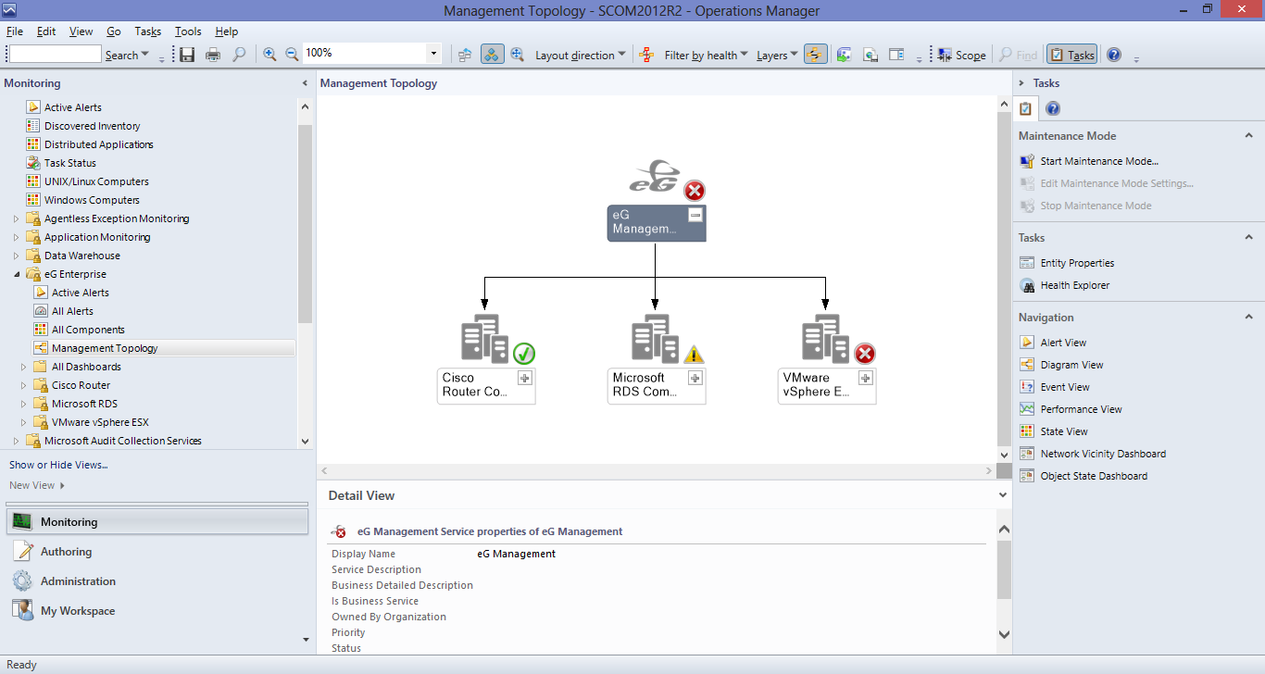Click the zoom-to-fit icon beside Layout direction
1265x674 pixels.
click(x=517, y=55)
